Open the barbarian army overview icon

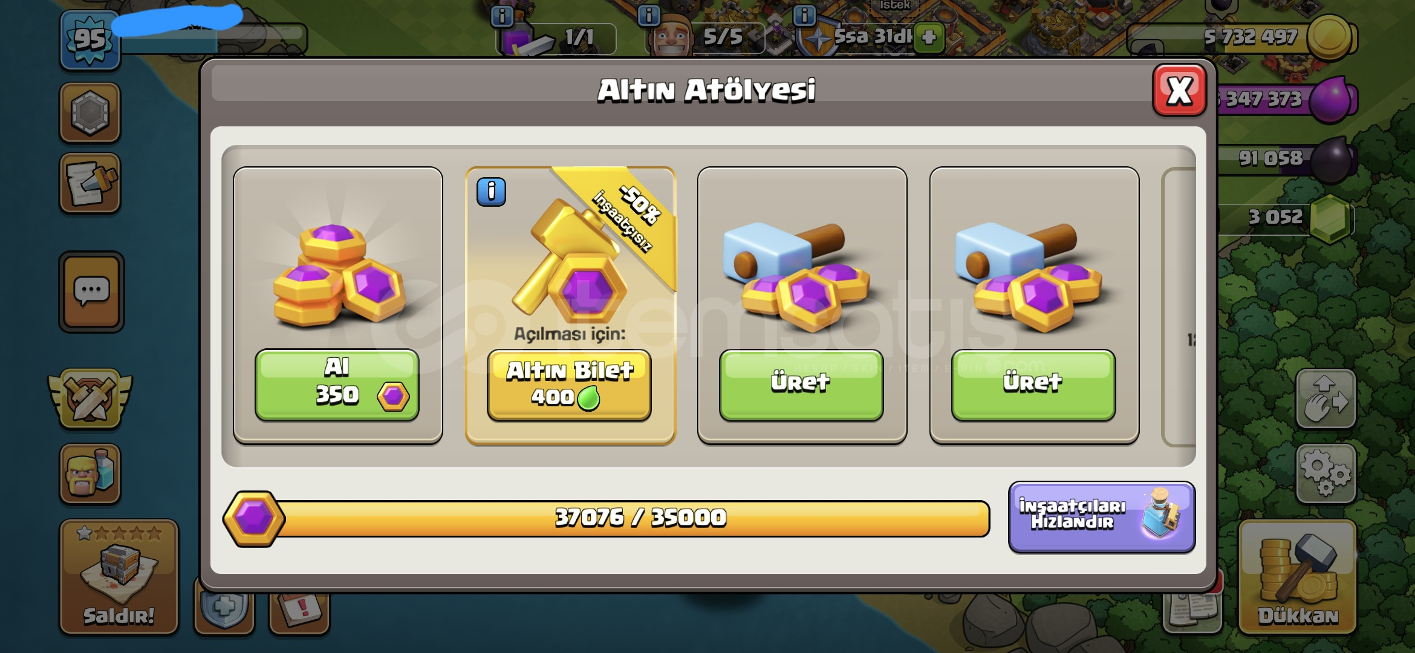tap(91, 474)
